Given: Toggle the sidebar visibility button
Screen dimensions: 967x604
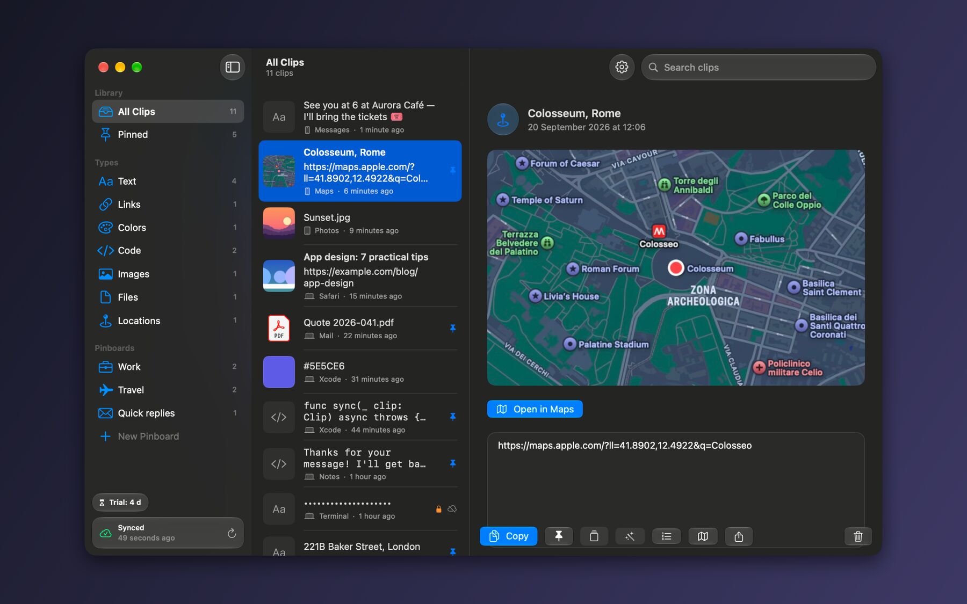Looking at the screenshot, I should click(x=233, y=67).
